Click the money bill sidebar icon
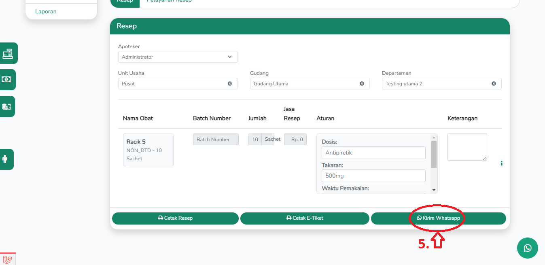This screenshot has width=545, height=265. point(6,79)
